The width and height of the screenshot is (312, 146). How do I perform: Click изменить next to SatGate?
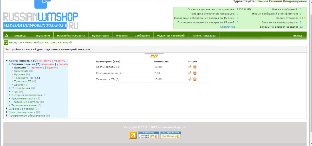(x=38, y=67)
